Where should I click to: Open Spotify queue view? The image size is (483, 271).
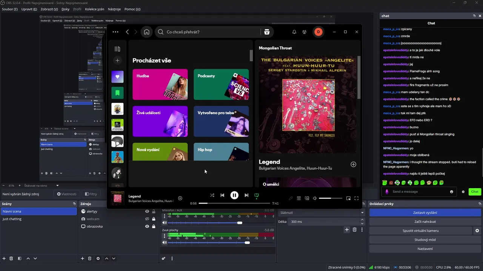click(x=298, y=198)
